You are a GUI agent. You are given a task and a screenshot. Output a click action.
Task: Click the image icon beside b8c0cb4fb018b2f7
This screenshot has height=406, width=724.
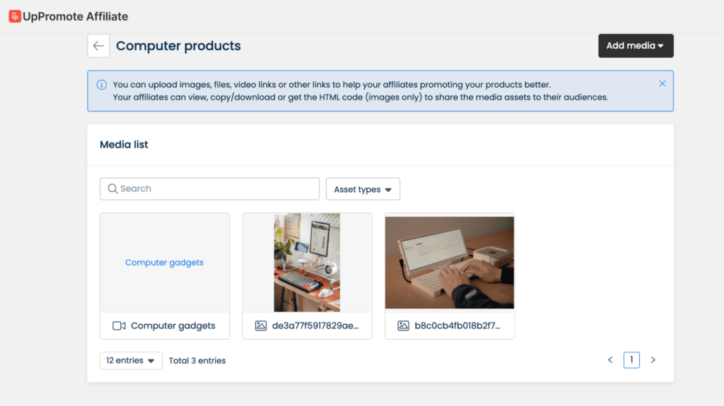point(403,326)
